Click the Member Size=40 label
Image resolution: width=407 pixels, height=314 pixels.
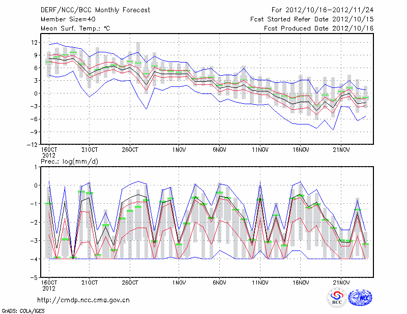pyautogui.click(x=64, y=19)
